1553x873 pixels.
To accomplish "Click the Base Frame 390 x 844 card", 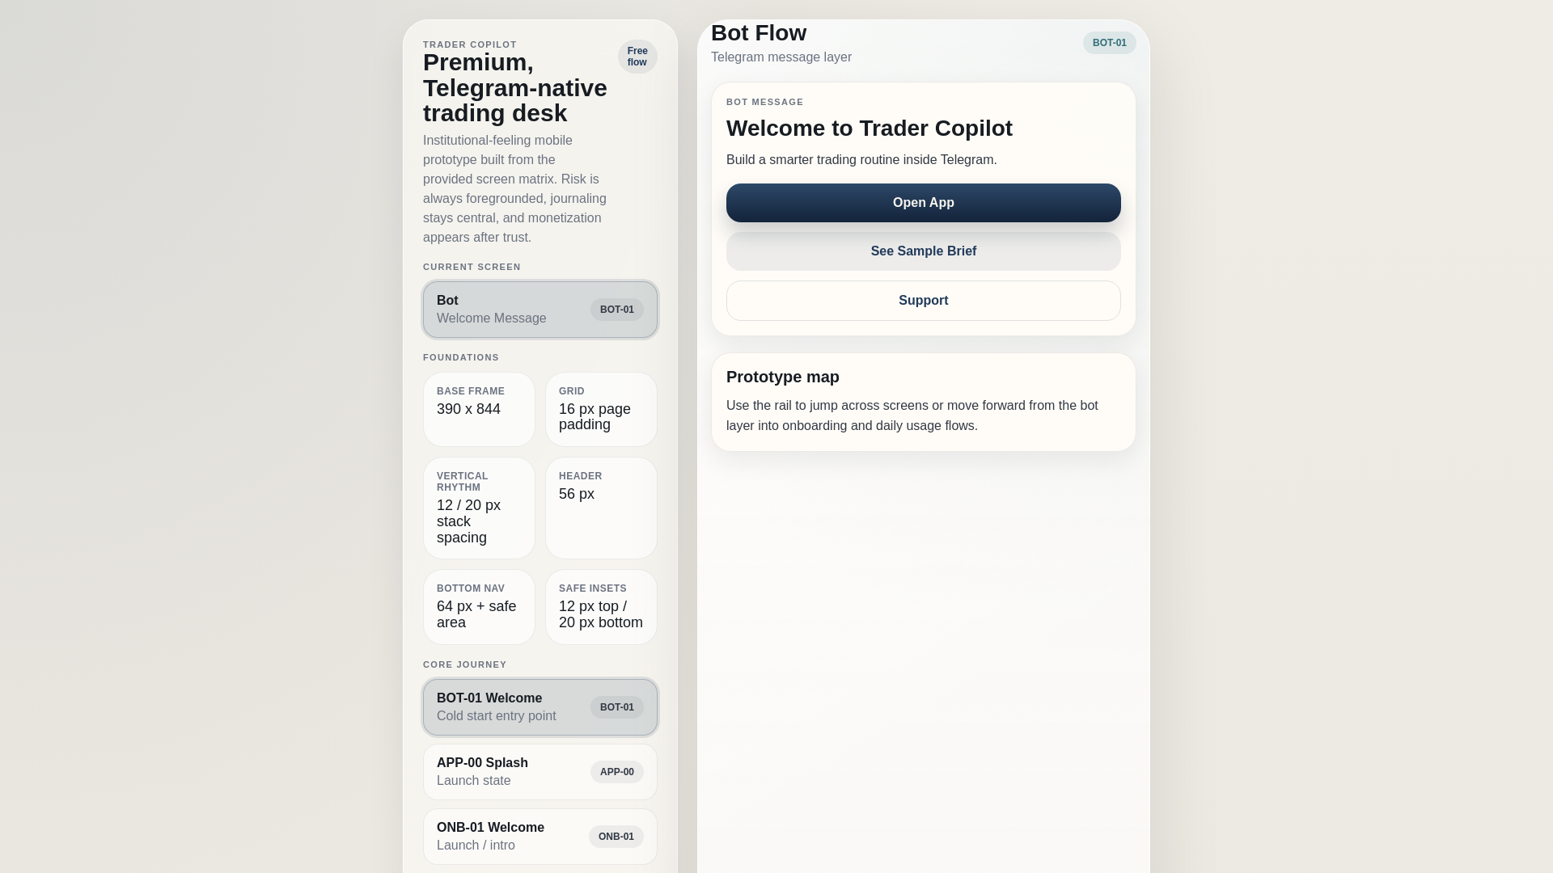I will [x=479, y=409].
